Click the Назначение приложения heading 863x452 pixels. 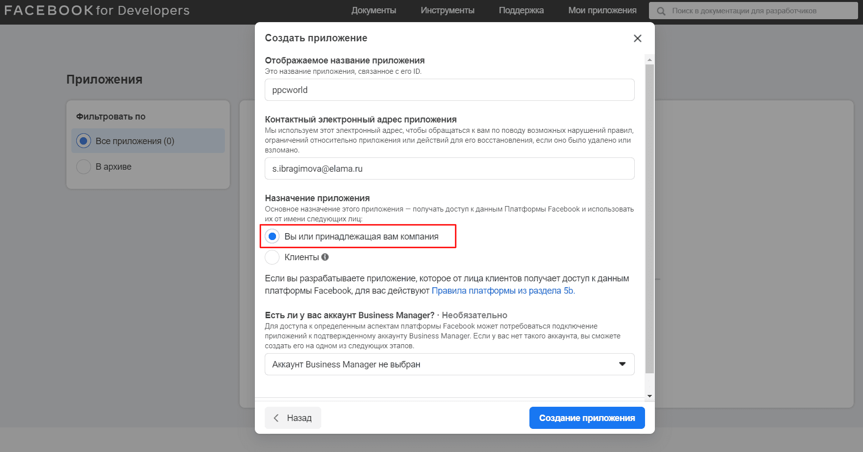point(317,198)
